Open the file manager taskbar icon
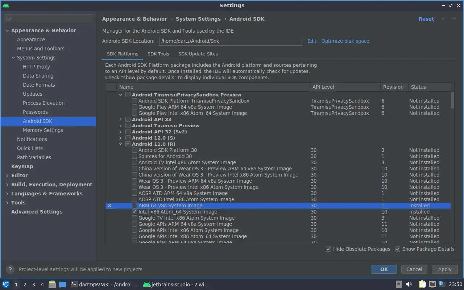 coord(52,284)
